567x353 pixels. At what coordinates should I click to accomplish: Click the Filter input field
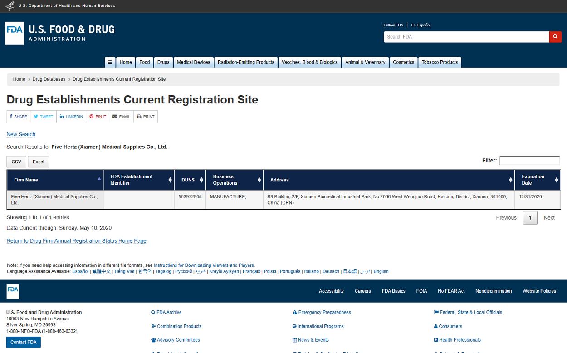[x=530, y=160]
